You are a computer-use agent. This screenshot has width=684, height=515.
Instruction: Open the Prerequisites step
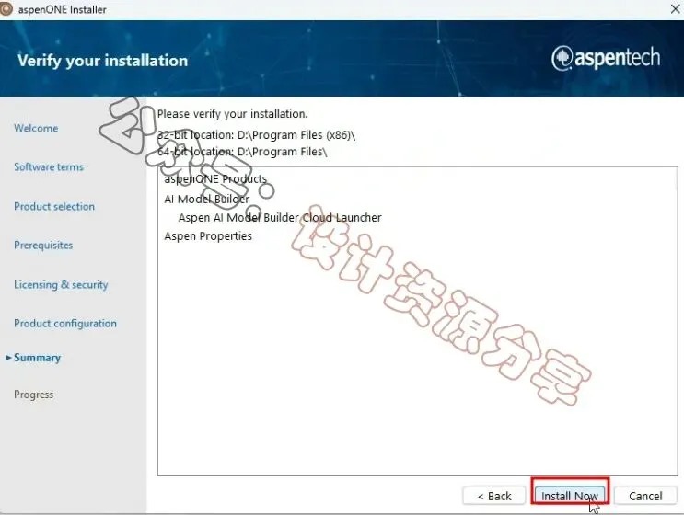pos(43,245)
